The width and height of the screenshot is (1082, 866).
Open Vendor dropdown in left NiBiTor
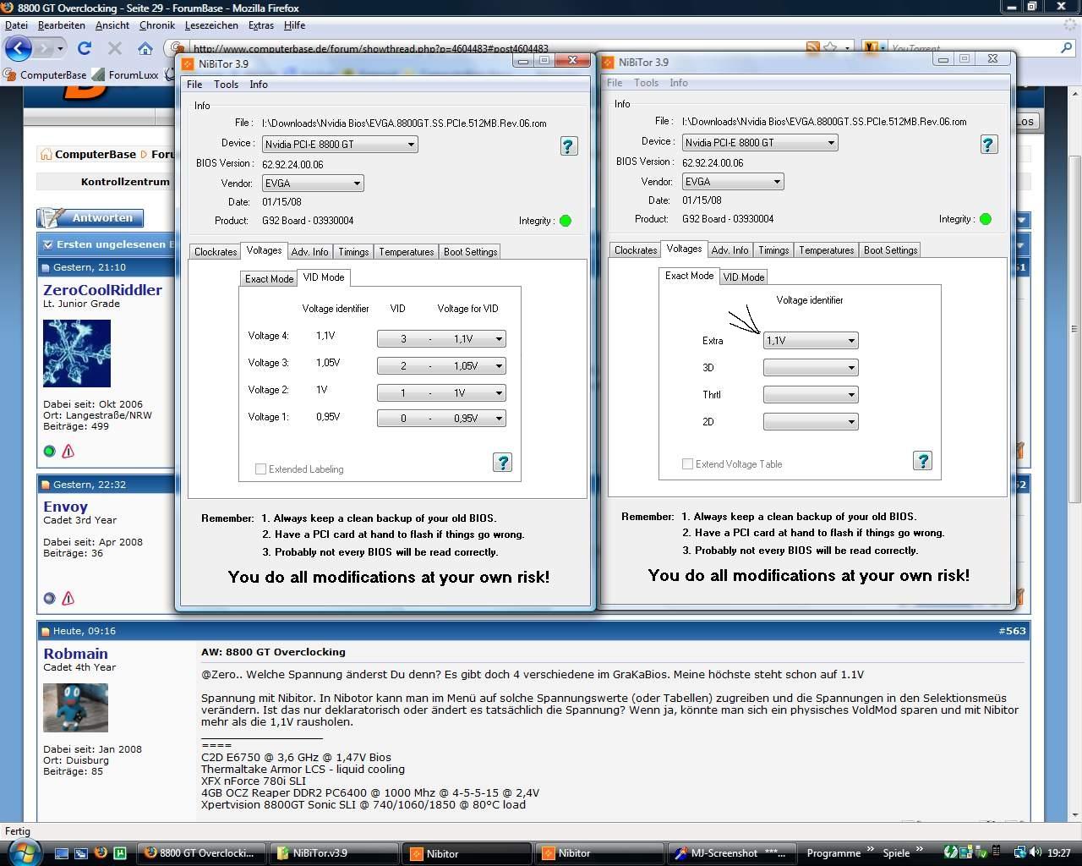click(x=313, y=184)
